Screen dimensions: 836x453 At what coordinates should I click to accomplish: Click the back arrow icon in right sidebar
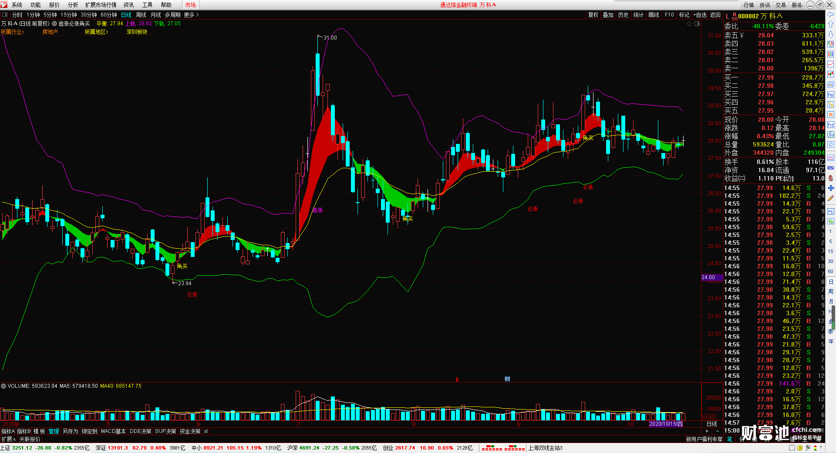pyautogui.click(x=831, y=14)
